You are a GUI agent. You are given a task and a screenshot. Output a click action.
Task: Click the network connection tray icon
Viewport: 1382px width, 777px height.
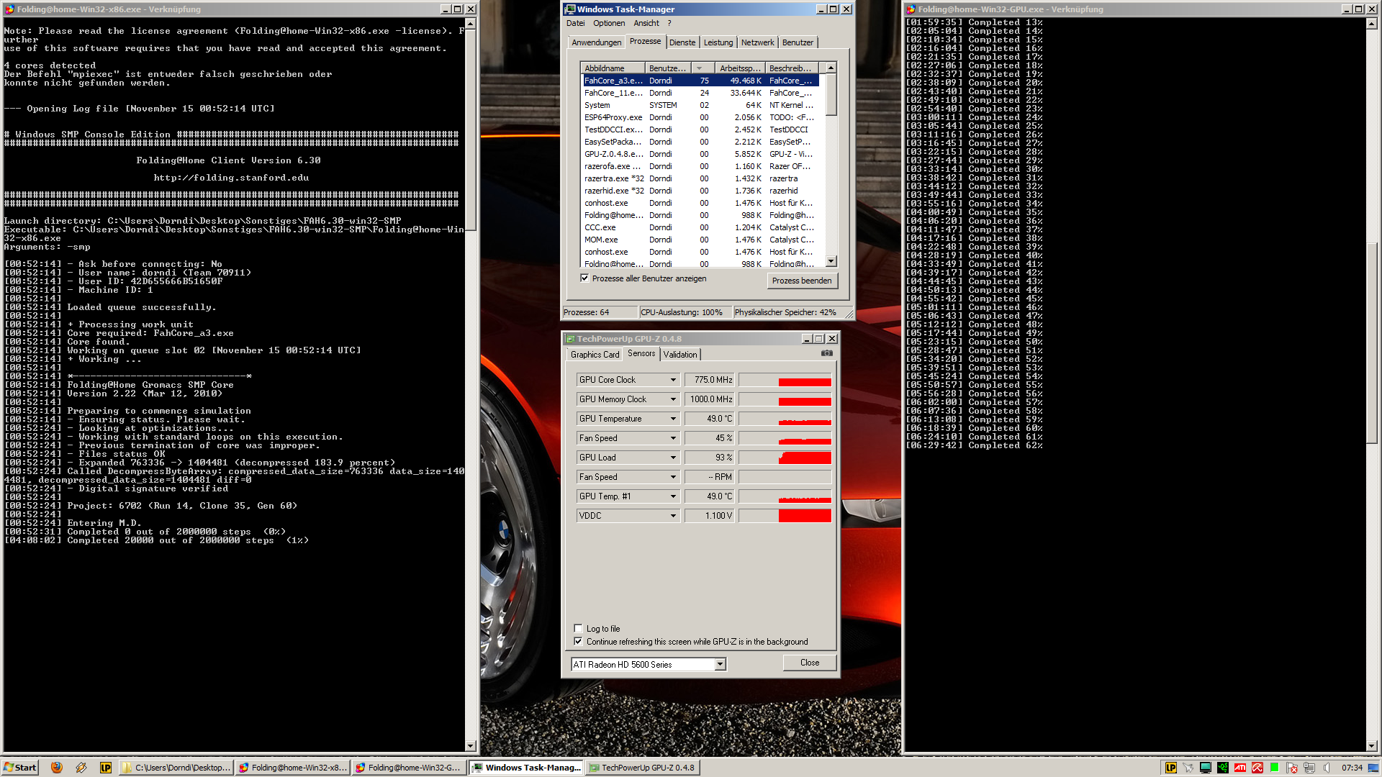click(x=1309, y=768)
